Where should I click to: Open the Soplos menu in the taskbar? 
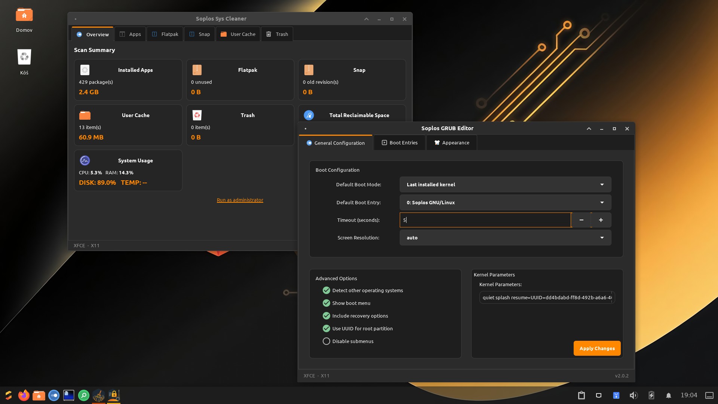click(9, 395)
